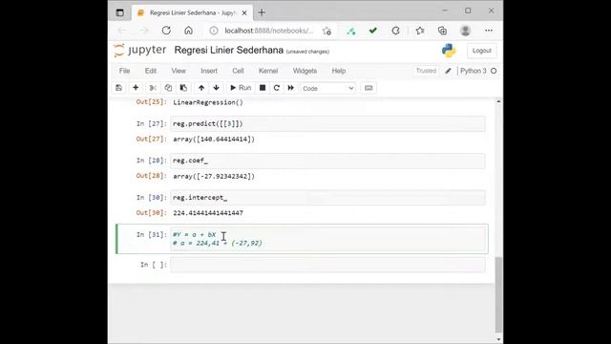
Task: Interrupt the kernel with the stop icon
Action: (263, 88)
